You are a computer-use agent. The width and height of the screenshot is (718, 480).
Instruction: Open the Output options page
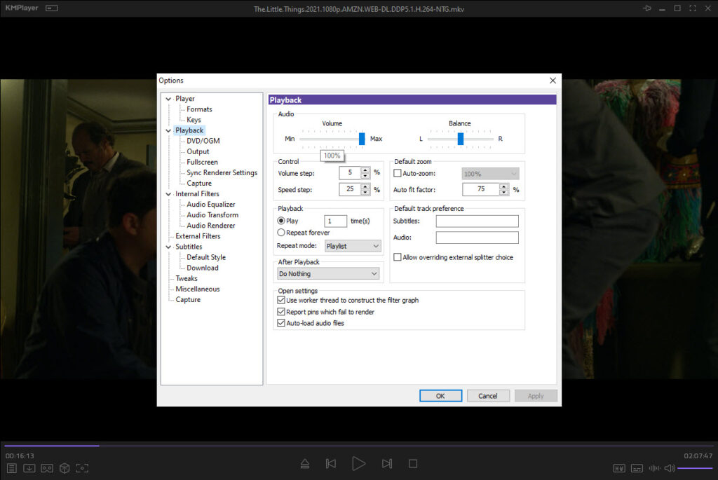(x=198, y=151)
